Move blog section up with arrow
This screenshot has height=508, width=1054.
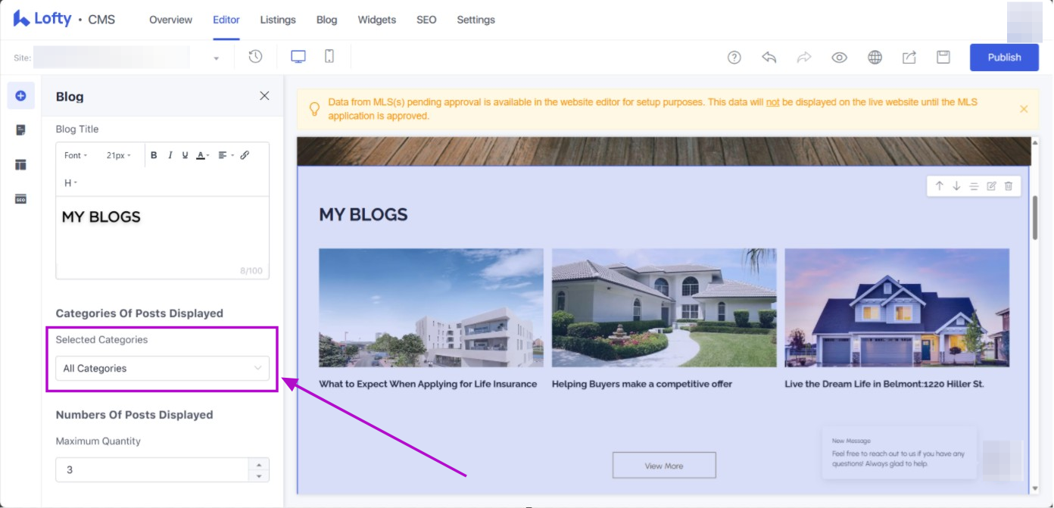coord(939,186)
